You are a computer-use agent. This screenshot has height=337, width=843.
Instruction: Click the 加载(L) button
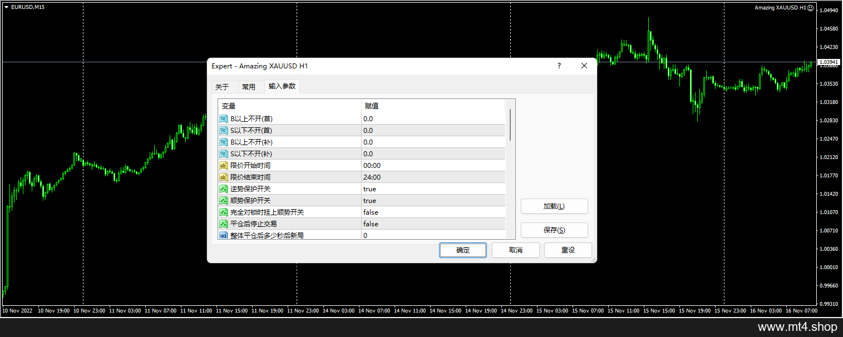554,206
